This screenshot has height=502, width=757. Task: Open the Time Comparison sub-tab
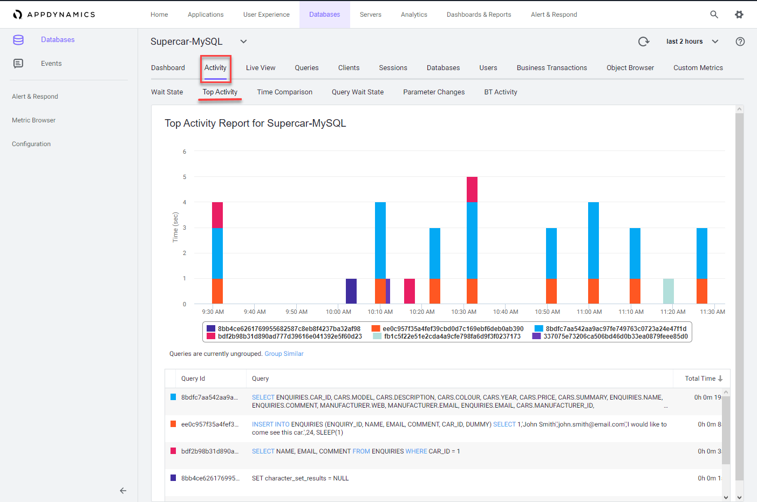click(x=285, y=92)
